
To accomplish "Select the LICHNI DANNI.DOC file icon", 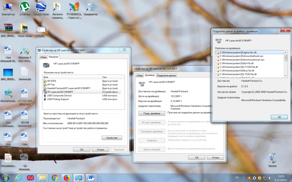I will click(25, 119).
